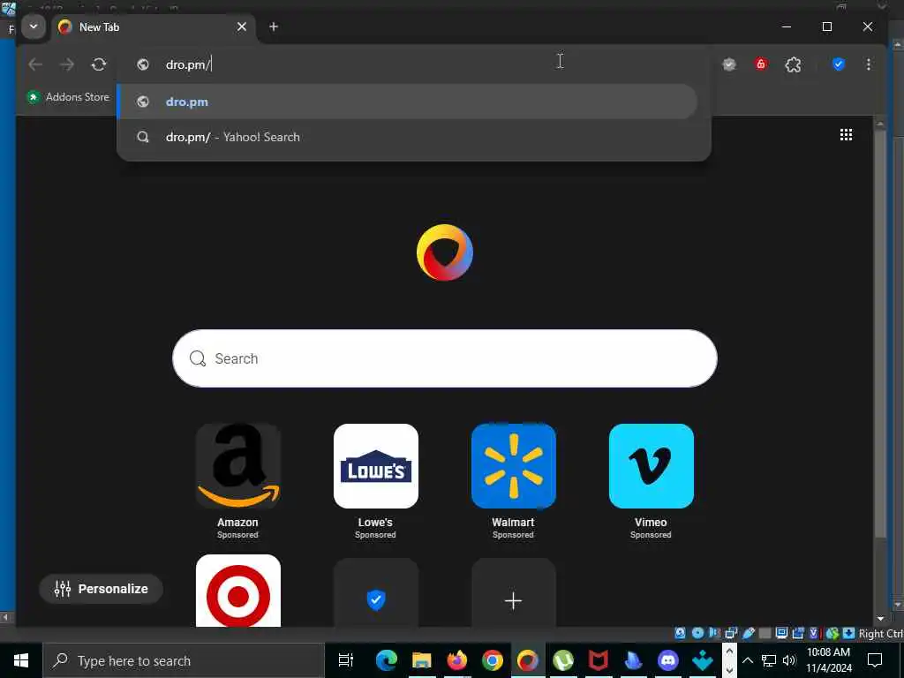Open the three-dot browser menu
The height and width of the screenshot is (678, 904).
pos(869,64)
